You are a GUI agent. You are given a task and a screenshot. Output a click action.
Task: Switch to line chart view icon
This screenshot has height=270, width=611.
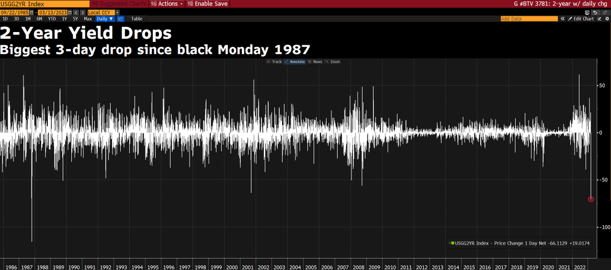coord(121,19)
